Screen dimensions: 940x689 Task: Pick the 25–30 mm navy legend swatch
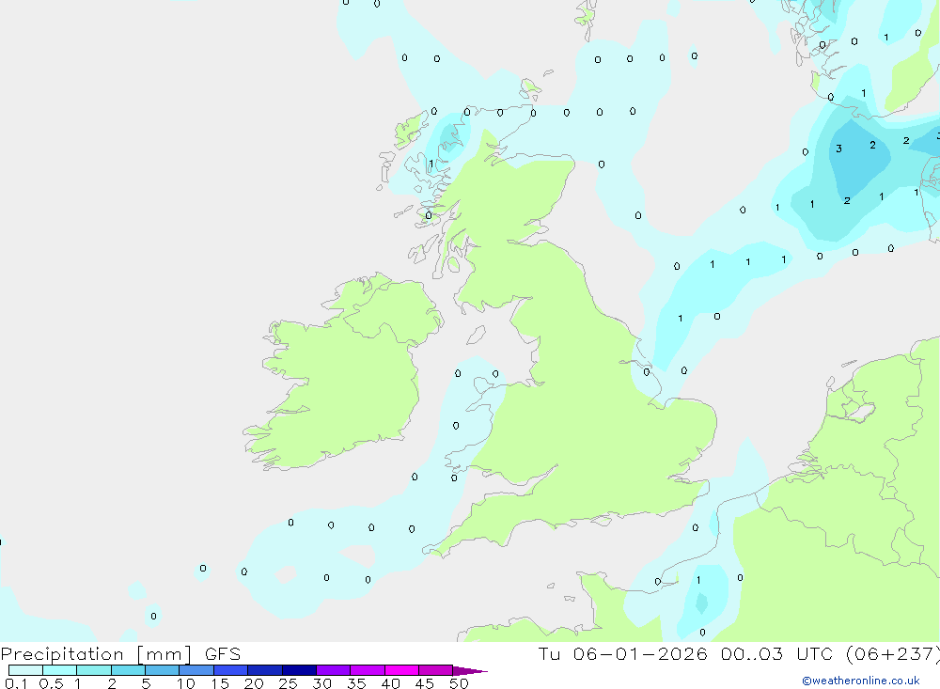tap(299, 670)
